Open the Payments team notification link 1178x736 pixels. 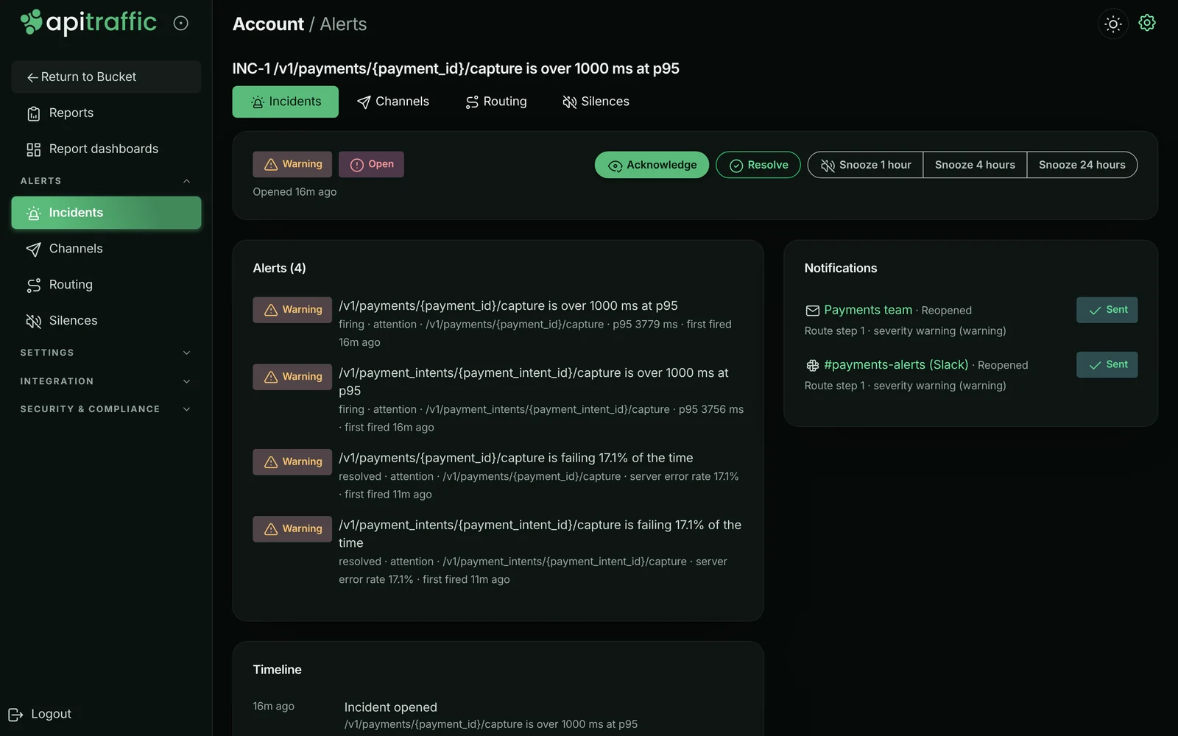868,310
